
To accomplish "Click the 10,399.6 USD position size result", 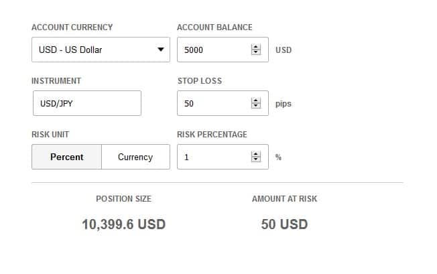I will tap(123, 224).
